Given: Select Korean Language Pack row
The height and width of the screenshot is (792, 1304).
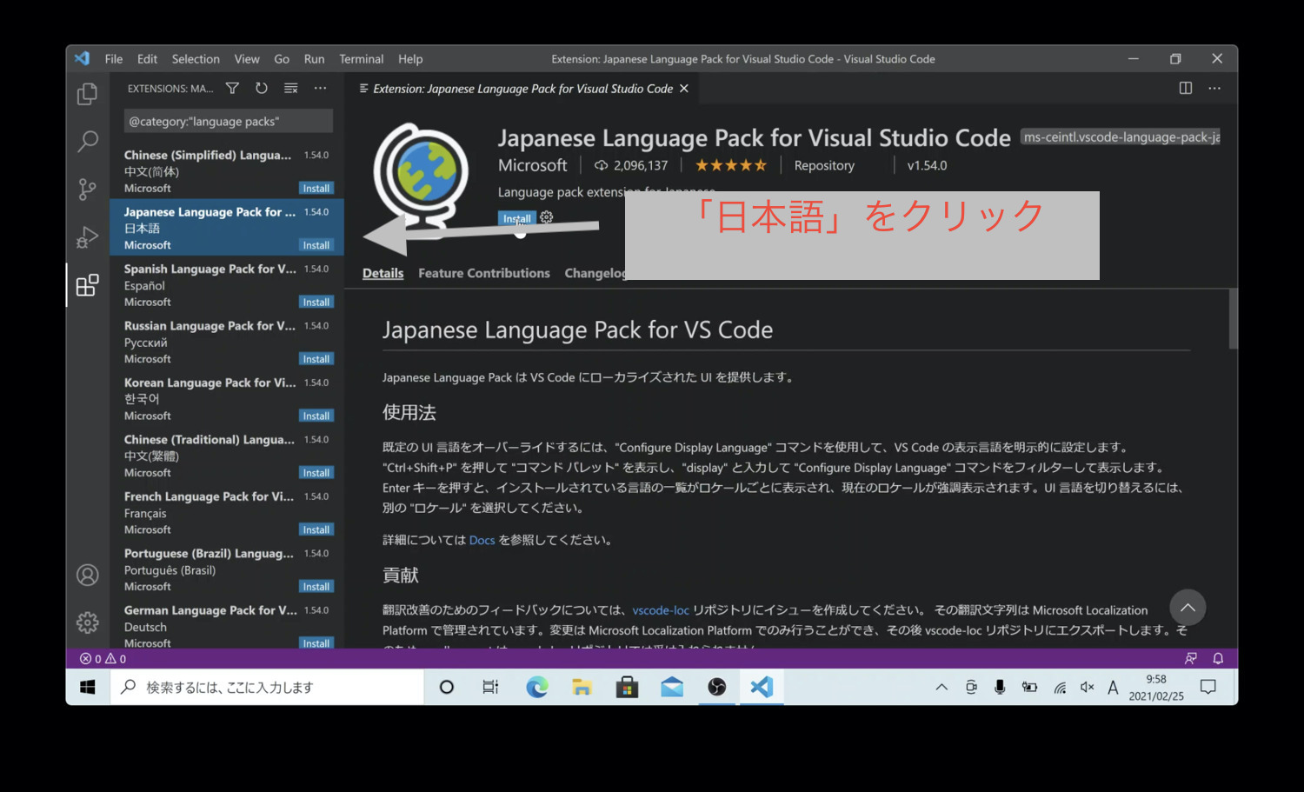Looking at the screenshot, I should (x=227, y=398).
